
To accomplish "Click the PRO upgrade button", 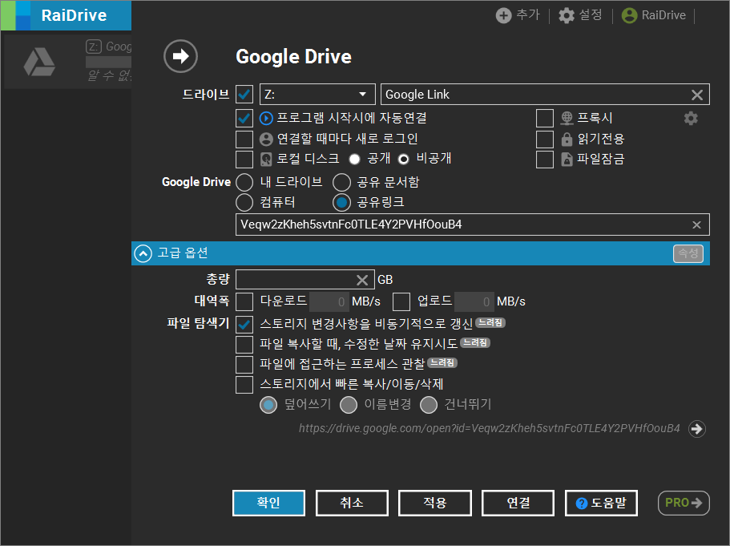I will [x=684, y=504].
